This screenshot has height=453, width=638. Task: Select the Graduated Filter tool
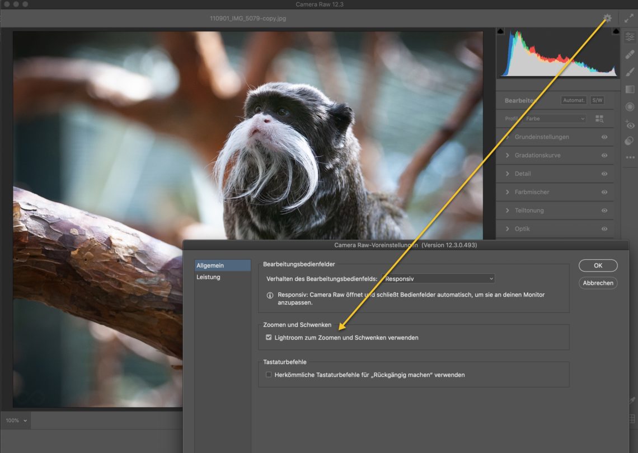[630, 89]
